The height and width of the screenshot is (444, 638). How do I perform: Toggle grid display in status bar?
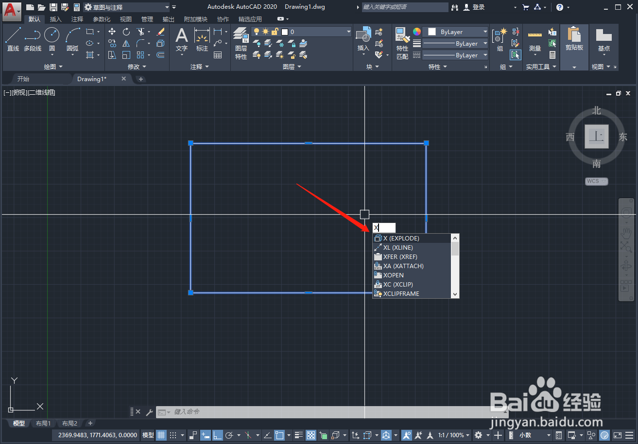[x=161, y=435]
